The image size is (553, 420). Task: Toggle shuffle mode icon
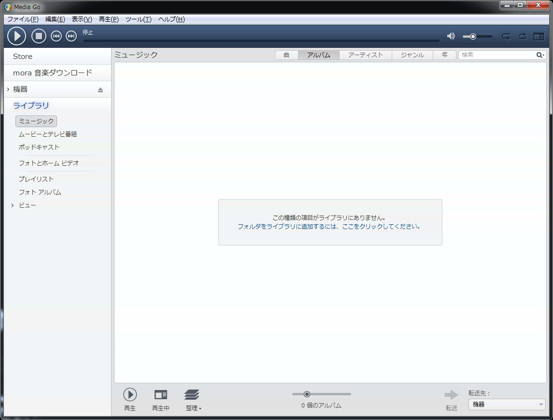coord(523,36)
